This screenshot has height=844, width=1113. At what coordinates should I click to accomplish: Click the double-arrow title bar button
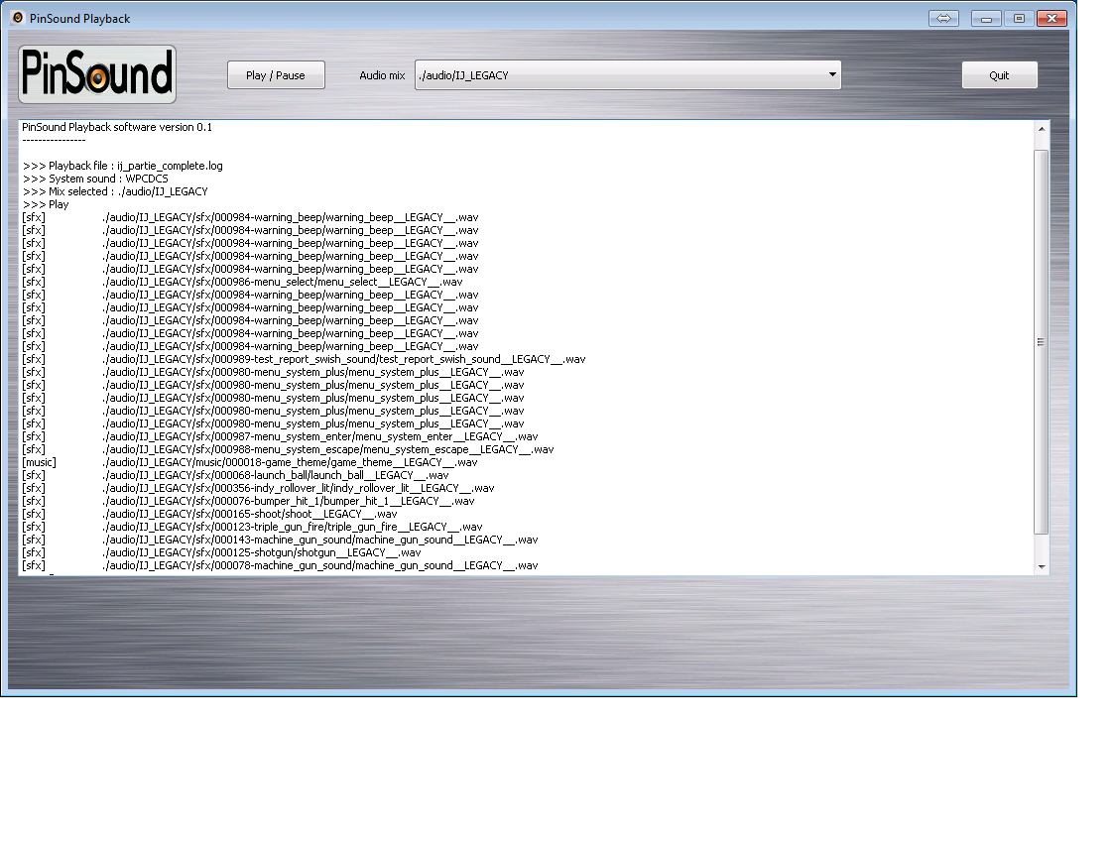coord(943,19)
